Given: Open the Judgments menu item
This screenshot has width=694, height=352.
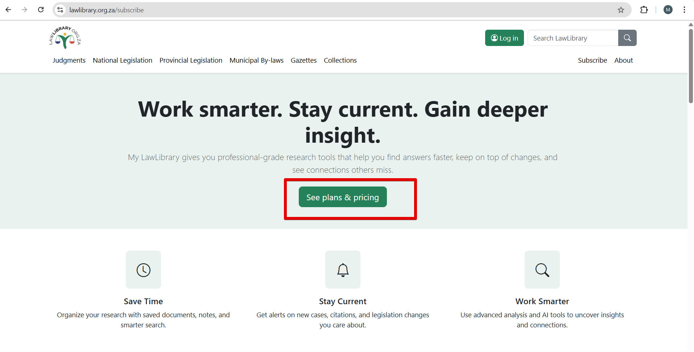Looking at the screenshot, I should [69, 60].
